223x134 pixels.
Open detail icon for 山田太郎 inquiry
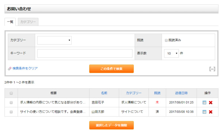point(204,112)
